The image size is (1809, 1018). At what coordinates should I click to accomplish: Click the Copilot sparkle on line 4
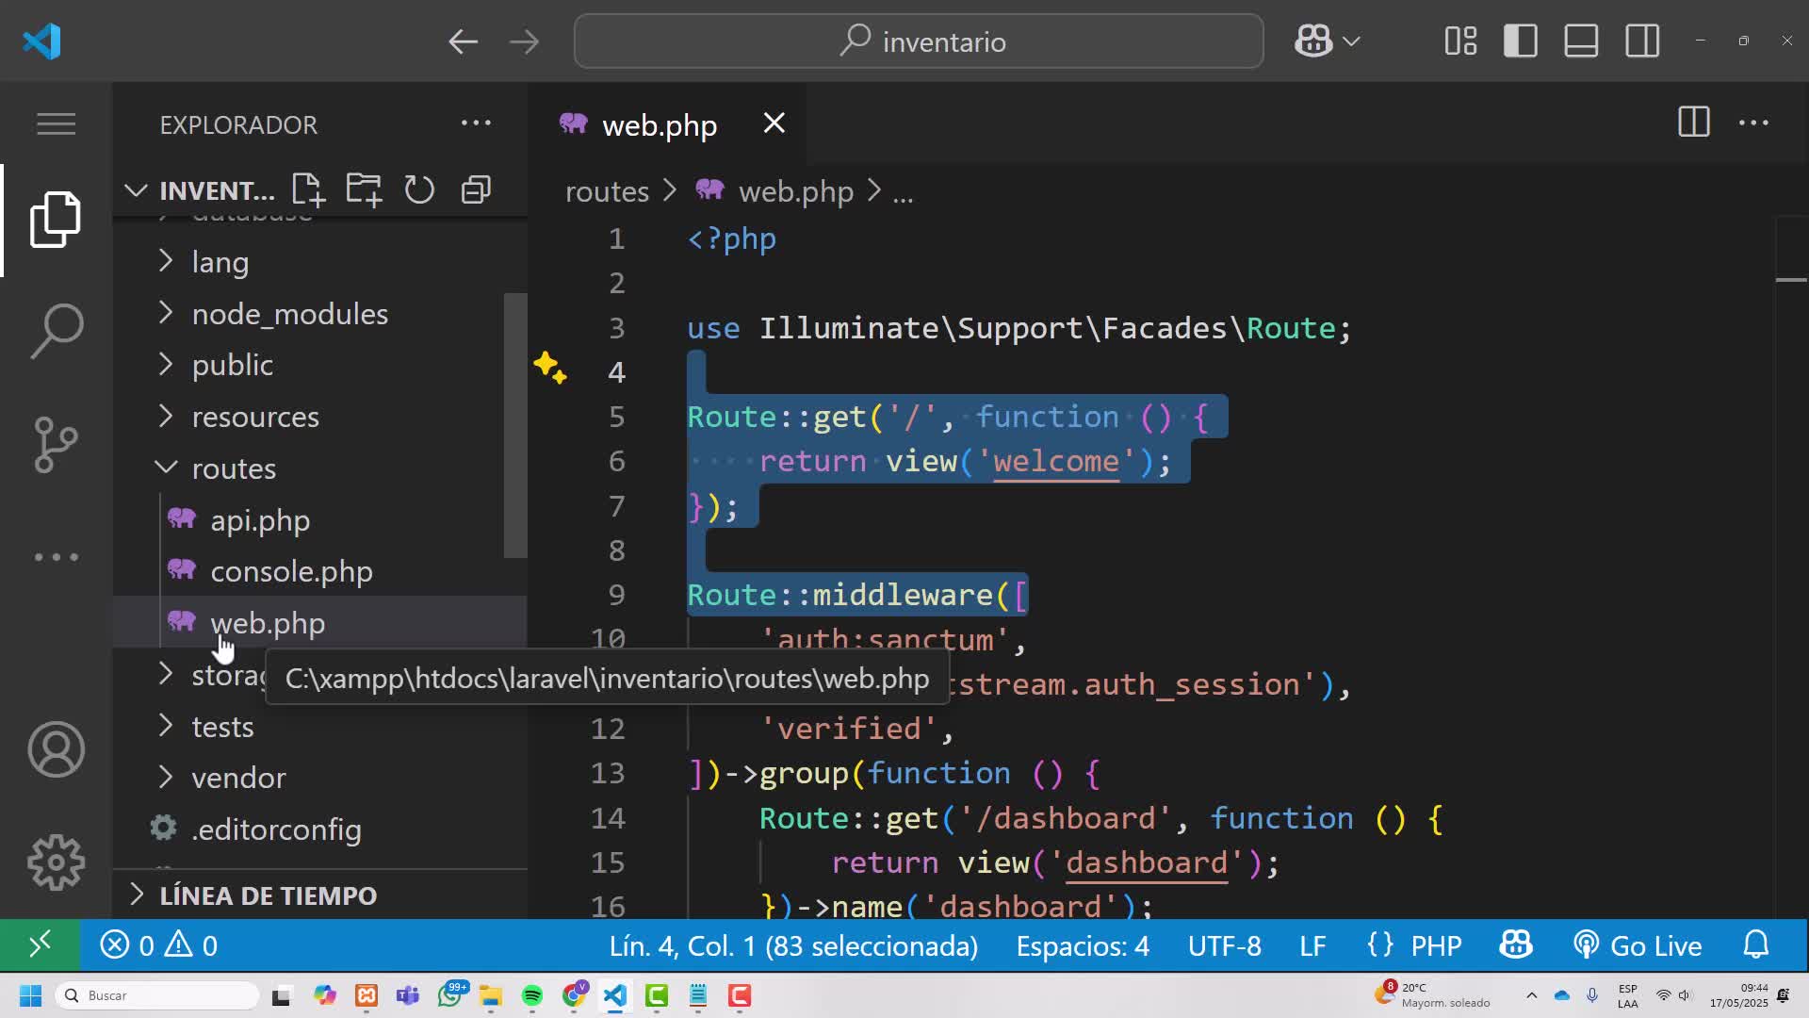(x=550, y=368)
